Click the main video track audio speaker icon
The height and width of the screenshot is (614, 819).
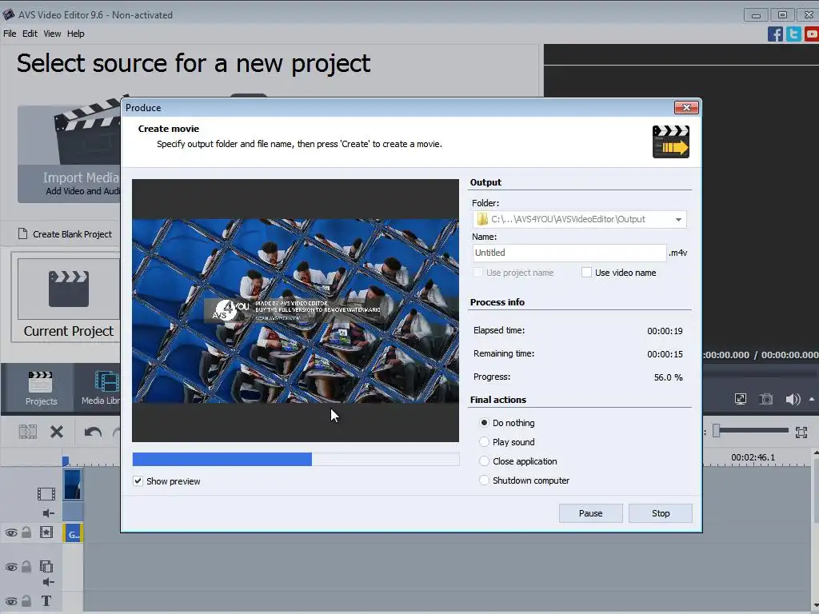(49, 513)
